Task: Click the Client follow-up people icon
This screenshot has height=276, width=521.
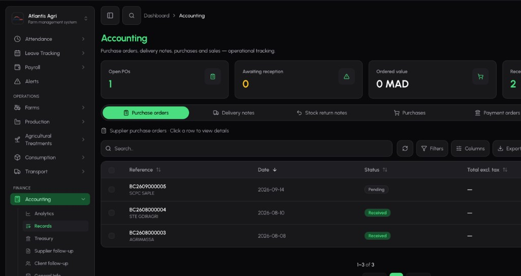Action: pyautogui.click(x=28, y=263)
